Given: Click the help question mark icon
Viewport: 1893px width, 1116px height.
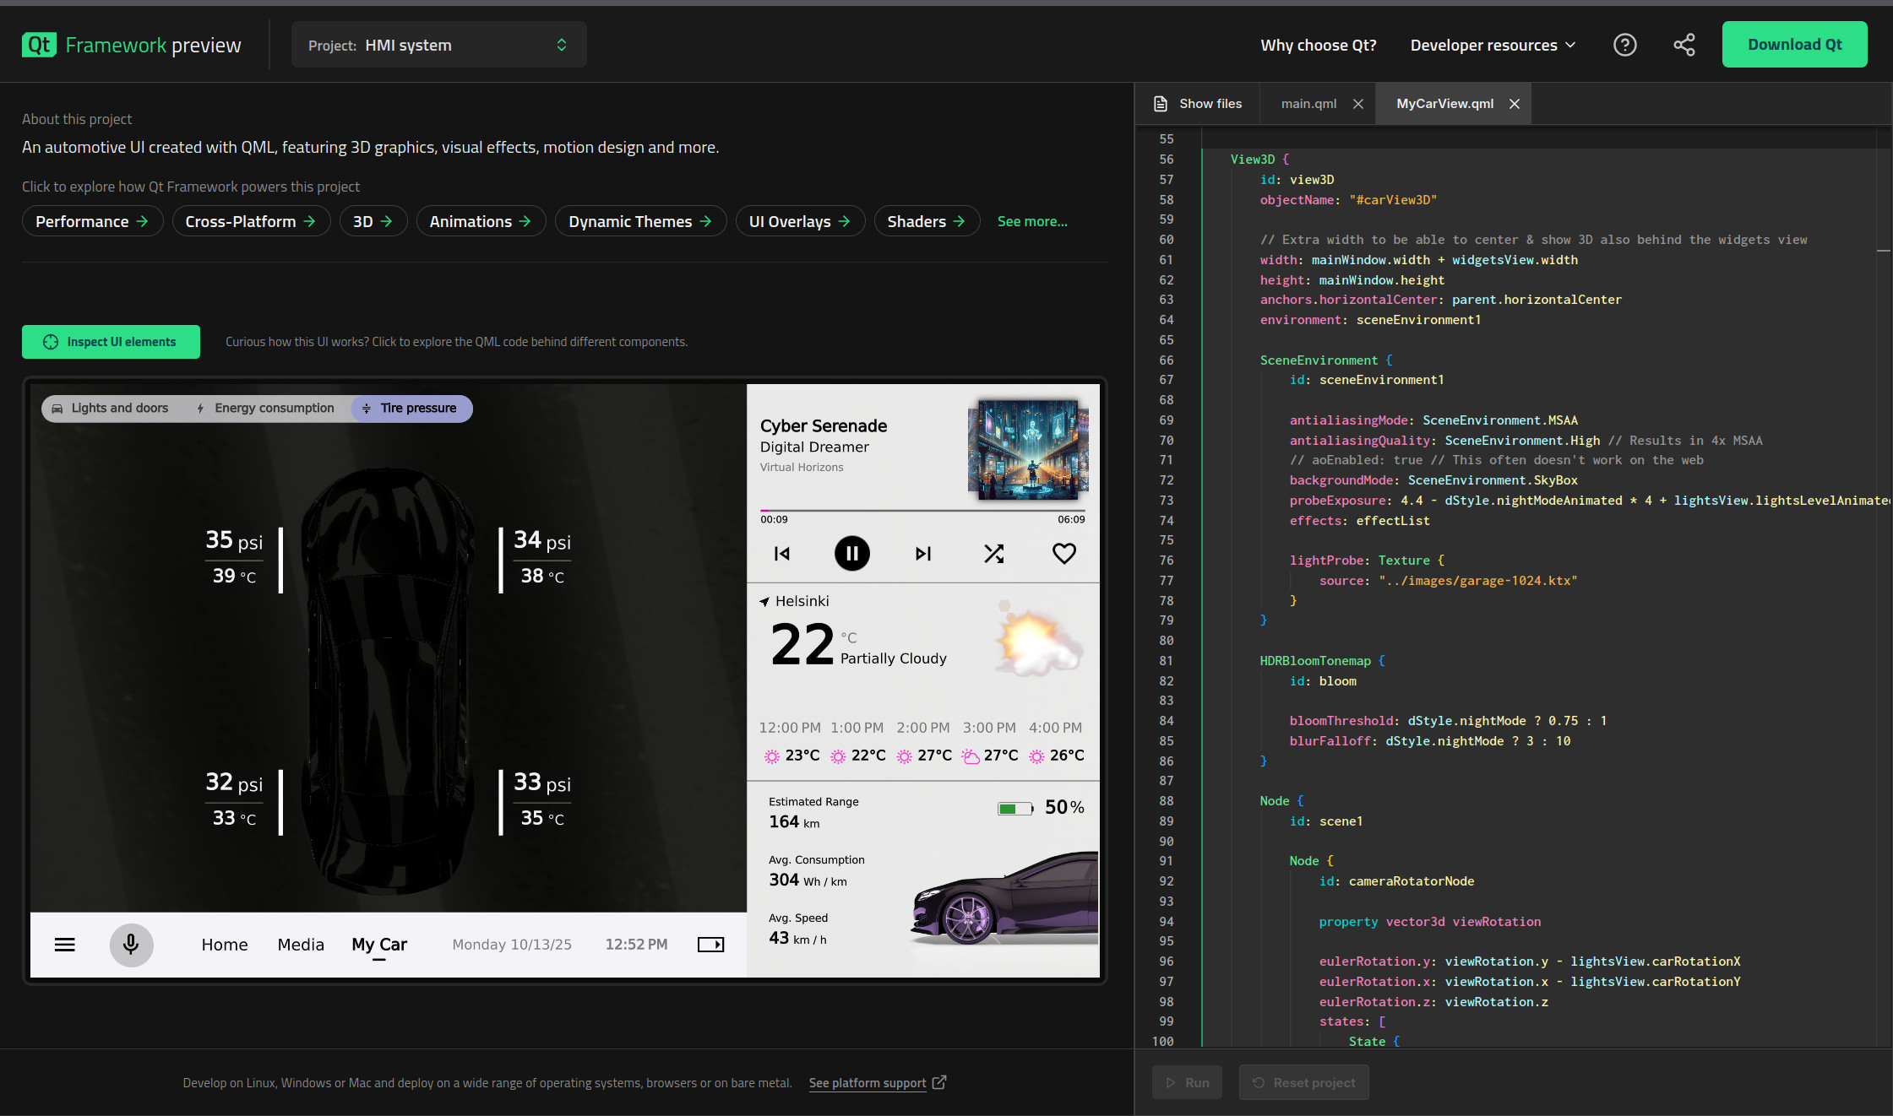Looking at the screenshot, I should 1624,45.
